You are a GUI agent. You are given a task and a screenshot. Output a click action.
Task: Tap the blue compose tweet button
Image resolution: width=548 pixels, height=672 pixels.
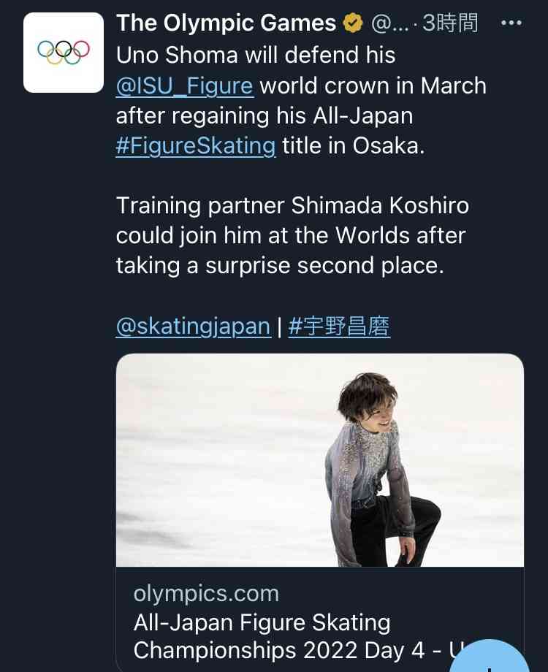point(489,656)
